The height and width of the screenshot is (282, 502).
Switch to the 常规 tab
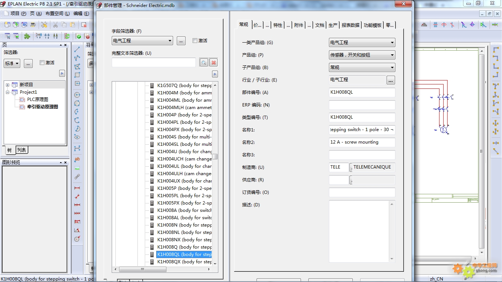[x=244, y=25]
